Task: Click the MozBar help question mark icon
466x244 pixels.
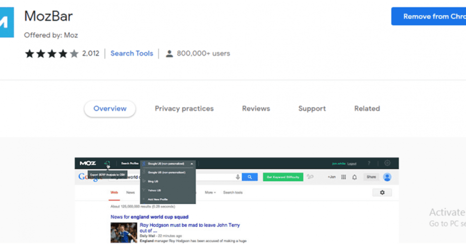Action: 369,163
